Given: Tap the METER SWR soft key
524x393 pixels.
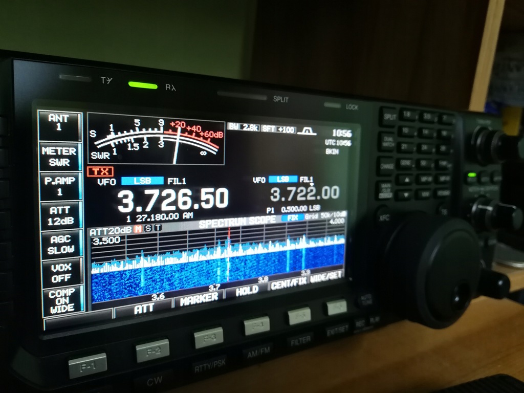Looking at the screenshot, I should tap(61, 155).
